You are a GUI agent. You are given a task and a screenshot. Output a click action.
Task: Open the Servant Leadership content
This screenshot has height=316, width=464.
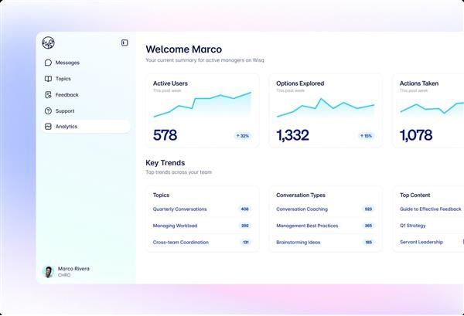tap(421, 242)
